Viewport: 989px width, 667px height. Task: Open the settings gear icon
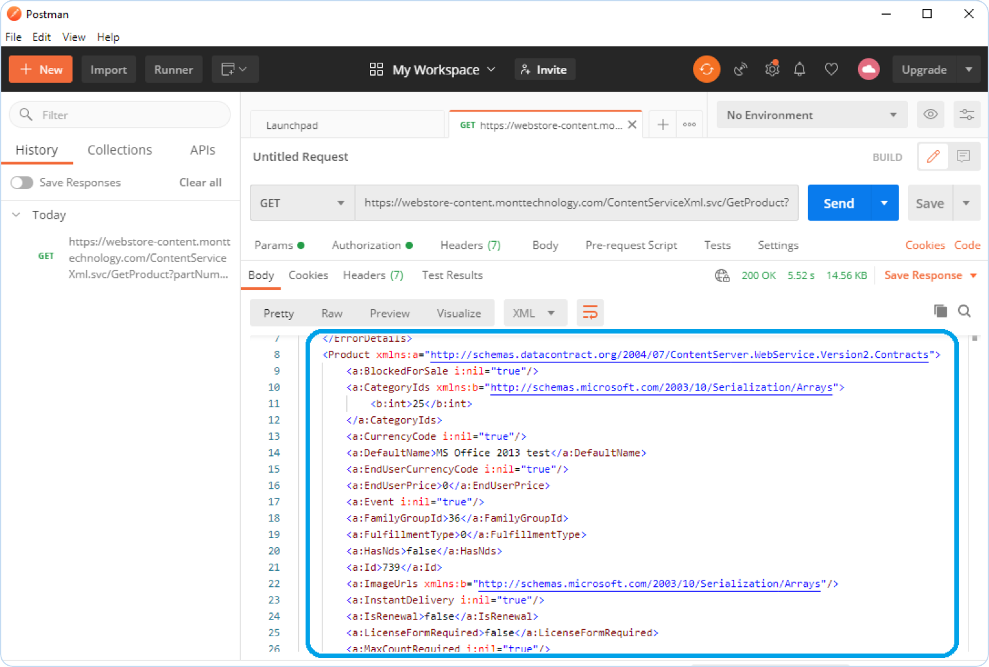pyautogui.click(x=772, y=69)
